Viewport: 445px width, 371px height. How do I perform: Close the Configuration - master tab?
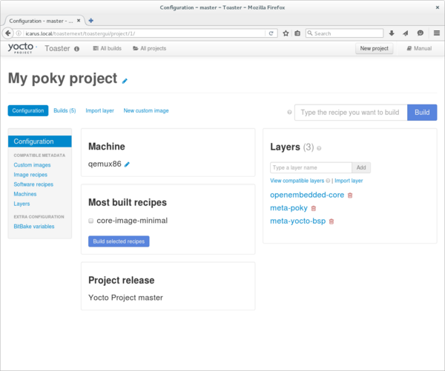pyautogui.click(x=79, y=21)
